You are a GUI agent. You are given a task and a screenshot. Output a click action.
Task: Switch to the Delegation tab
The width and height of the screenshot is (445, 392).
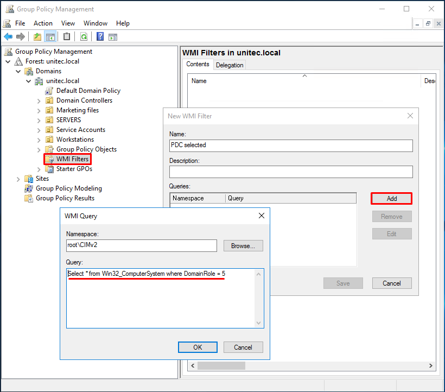pyautogui.click(x=230, y=65)
